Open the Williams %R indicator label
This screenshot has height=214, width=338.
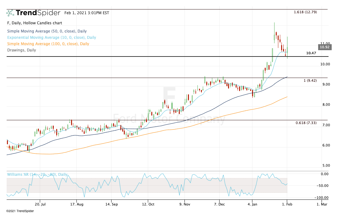[37, 175]
